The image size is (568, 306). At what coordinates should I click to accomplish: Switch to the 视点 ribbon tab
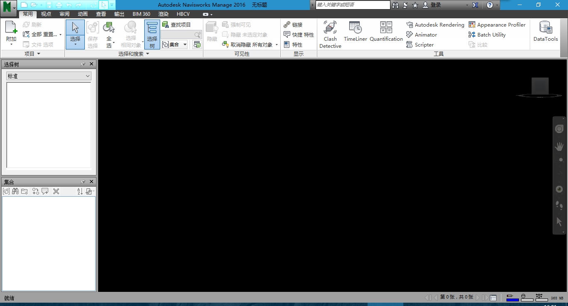(x=46, y=14)
